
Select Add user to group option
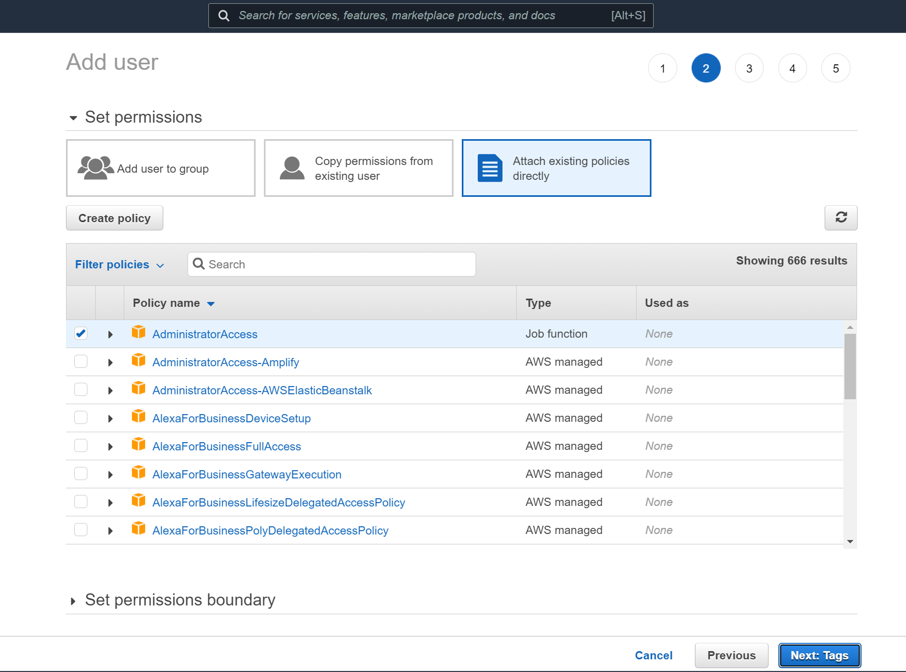pyautogui.click(x=161, y=168)
